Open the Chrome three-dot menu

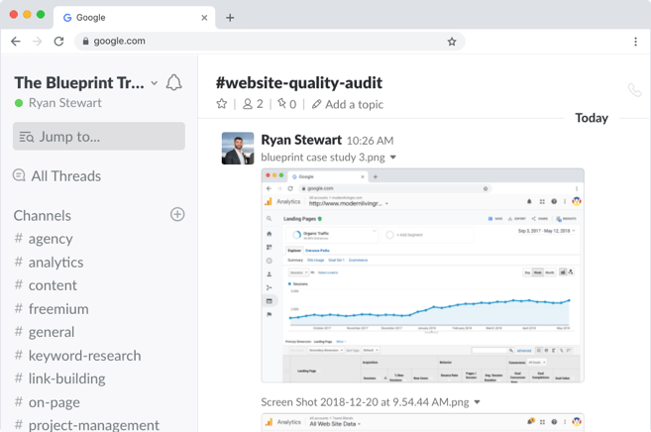pos(635,41)
